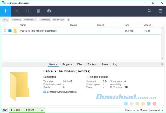Image resolution: width=166 pixels, height=113 pixels.
Task: Click the Total size 94.1 MB value
Action: pos(68,81)
